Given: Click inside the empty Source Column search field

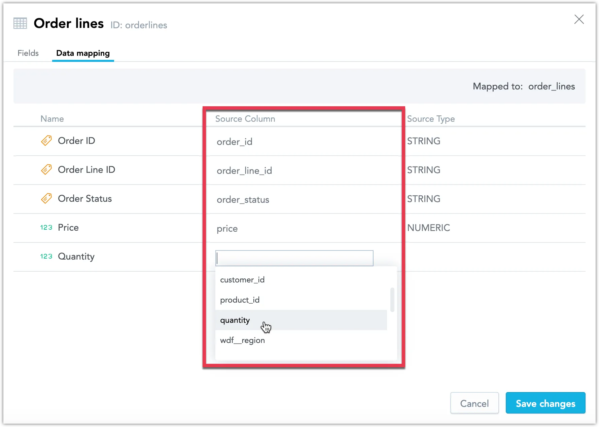Looking at the screenshot, I should [x=294, y=258].
